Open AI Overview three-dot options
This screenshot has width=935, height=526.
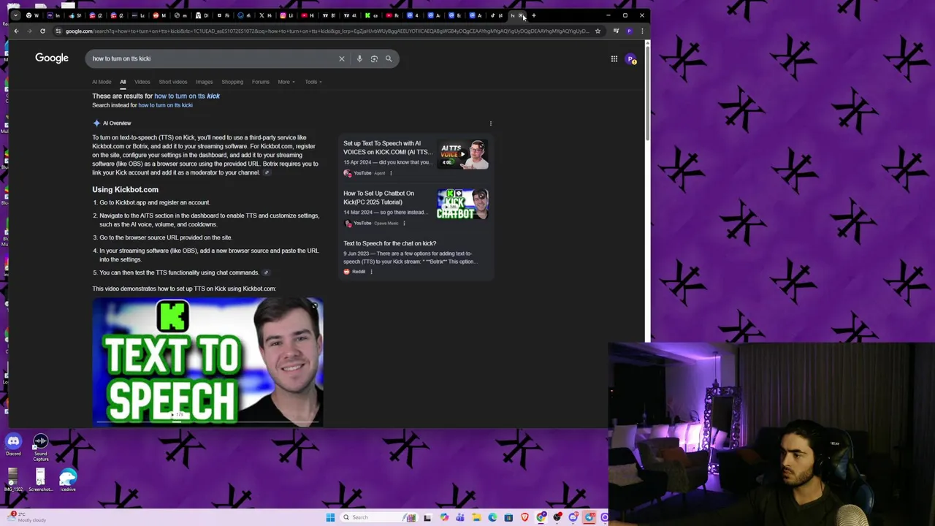coord(491,123)
